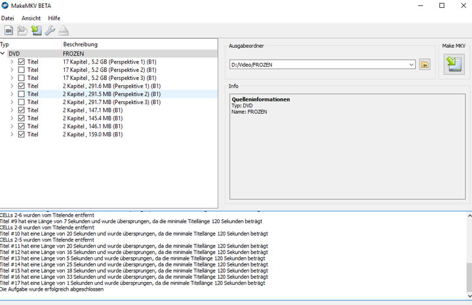The image size is (472, 305).
Task: Expand the 147.1 MB title row
Action: pyautogui.click(x=12, y=110)
